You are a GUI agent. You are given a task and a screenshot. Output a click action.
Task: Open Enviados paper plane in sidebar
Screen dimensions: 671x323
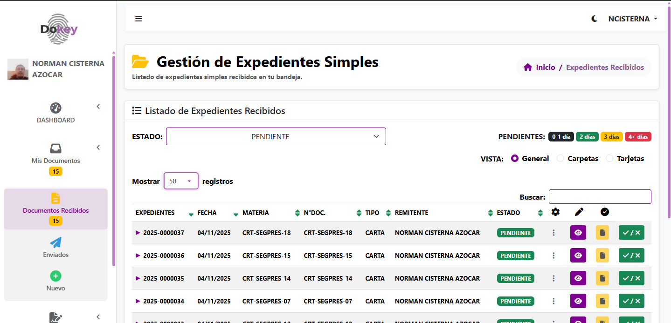click(x=55, y=242)
